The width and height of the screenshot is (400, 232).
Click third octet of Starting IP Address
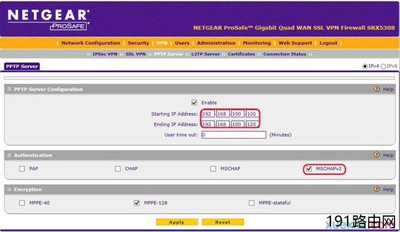click(238, 114)
